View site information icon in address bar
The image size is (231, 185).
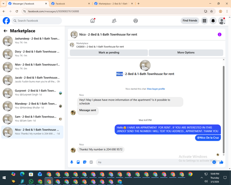(24, 11)
